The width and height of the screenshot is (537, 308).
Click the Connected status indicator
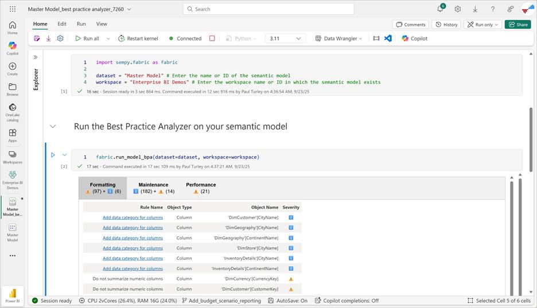point(185,38)
